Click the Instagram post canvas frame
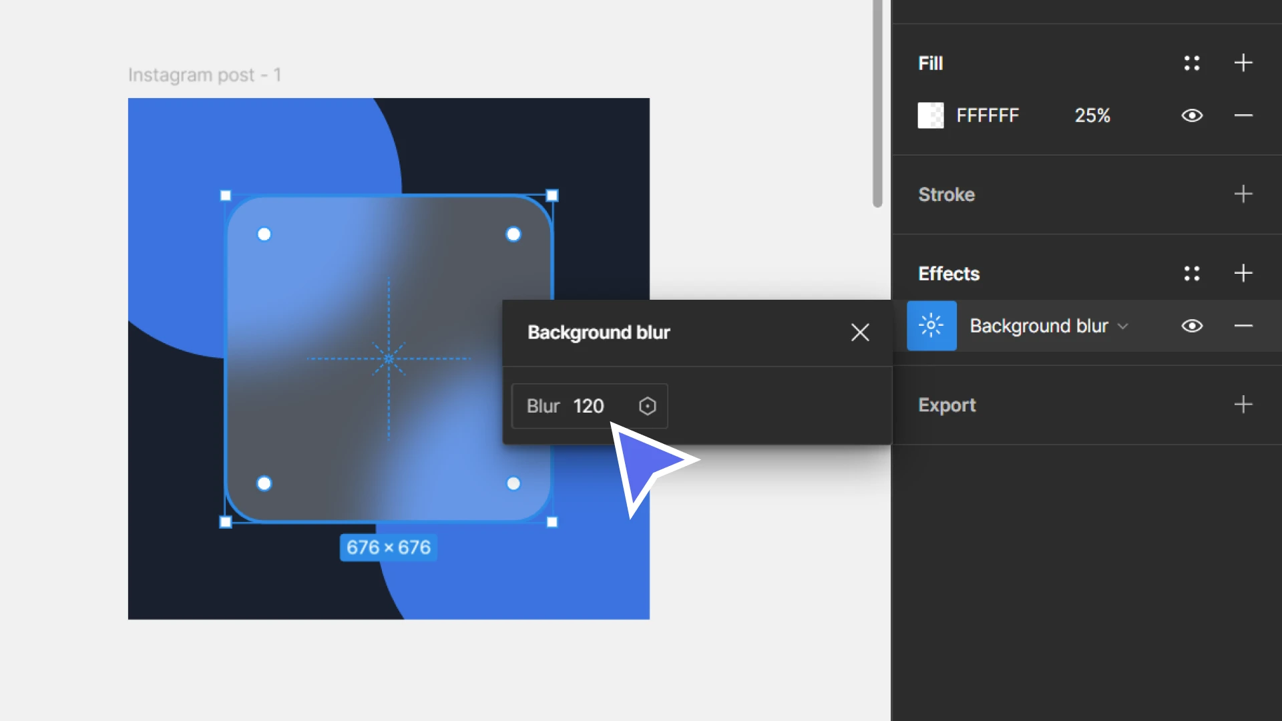Viewport: 1282px width, 721px height. [389, 358]
